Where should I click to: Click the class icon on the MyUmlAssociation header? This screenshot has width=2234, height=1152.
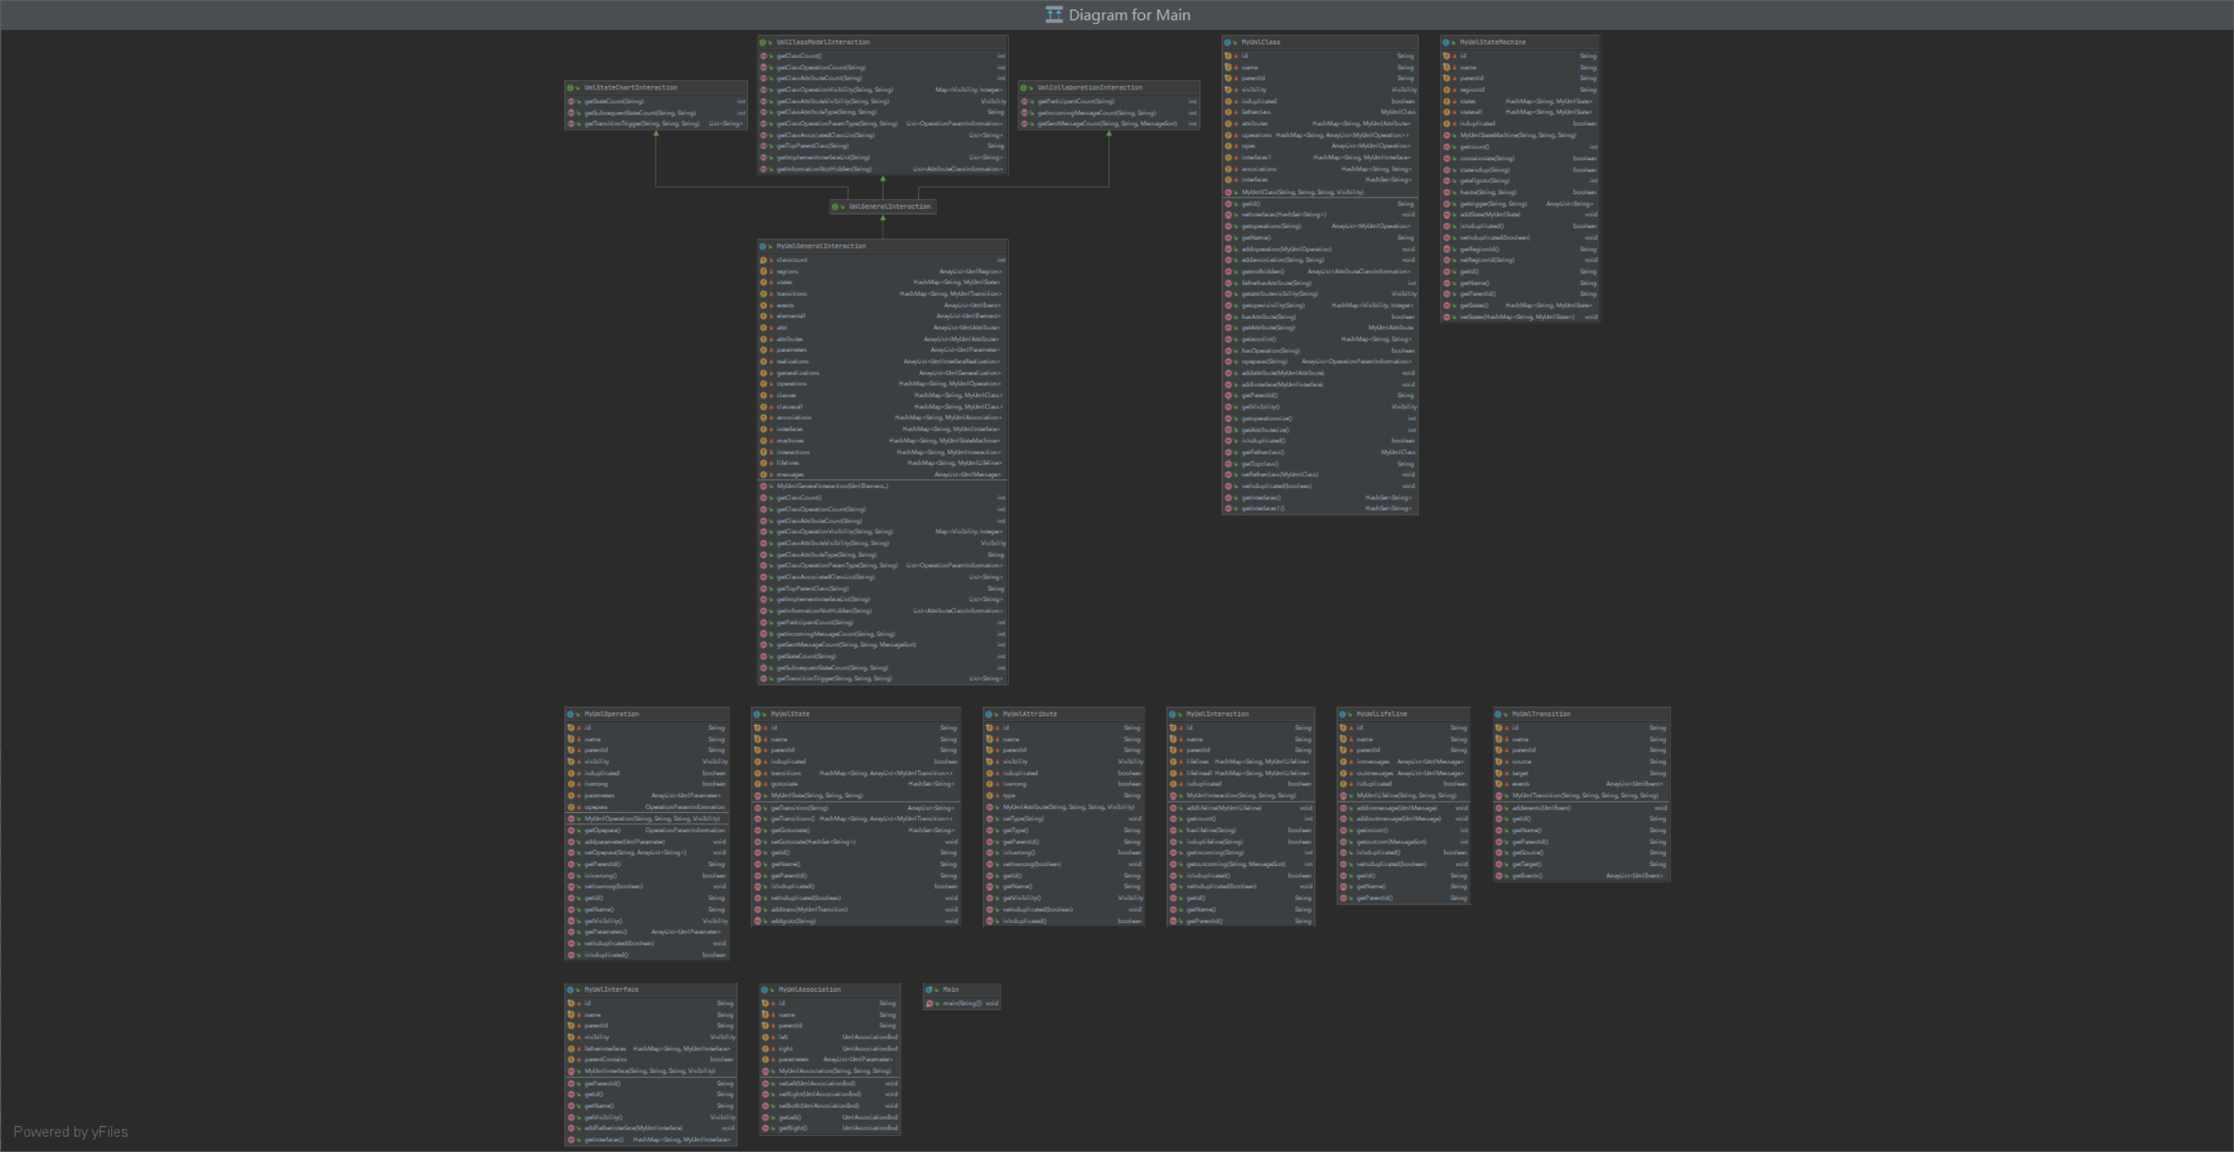pos(765,989)
